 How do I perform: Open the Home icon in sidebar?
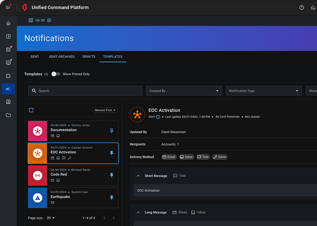(x=8, y=24)
